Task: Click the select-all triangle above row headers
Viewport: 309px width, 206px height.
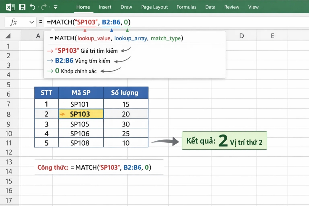Action: click(x=8, y=36)
